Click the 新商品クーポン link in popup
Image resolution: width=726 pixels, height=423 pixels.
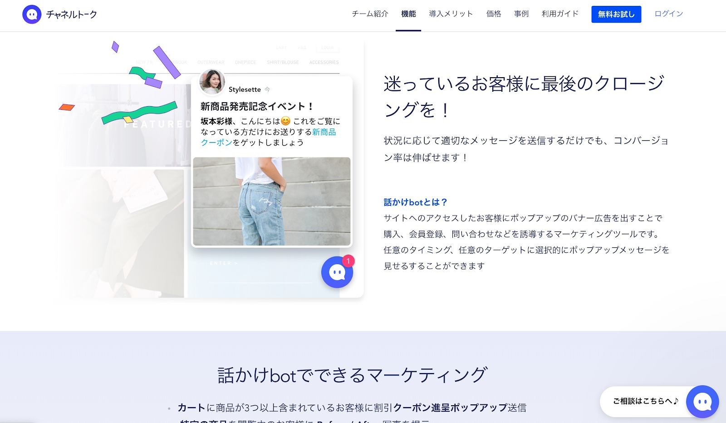pos(269,137)
